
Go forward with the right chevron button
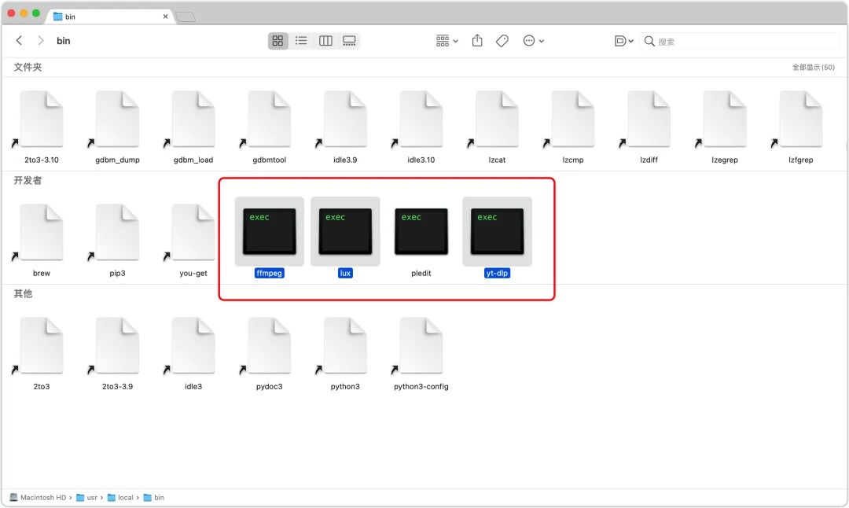click(41, 41)
